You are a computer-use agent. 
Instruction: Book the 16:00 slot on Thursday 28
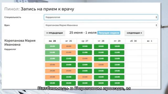tap(101, 83)
